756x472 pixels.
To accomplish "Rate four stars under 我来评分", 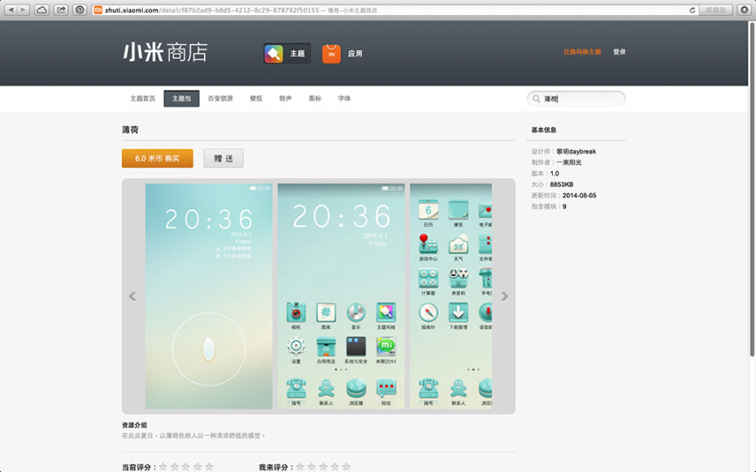I will click(x=334, y=467).
